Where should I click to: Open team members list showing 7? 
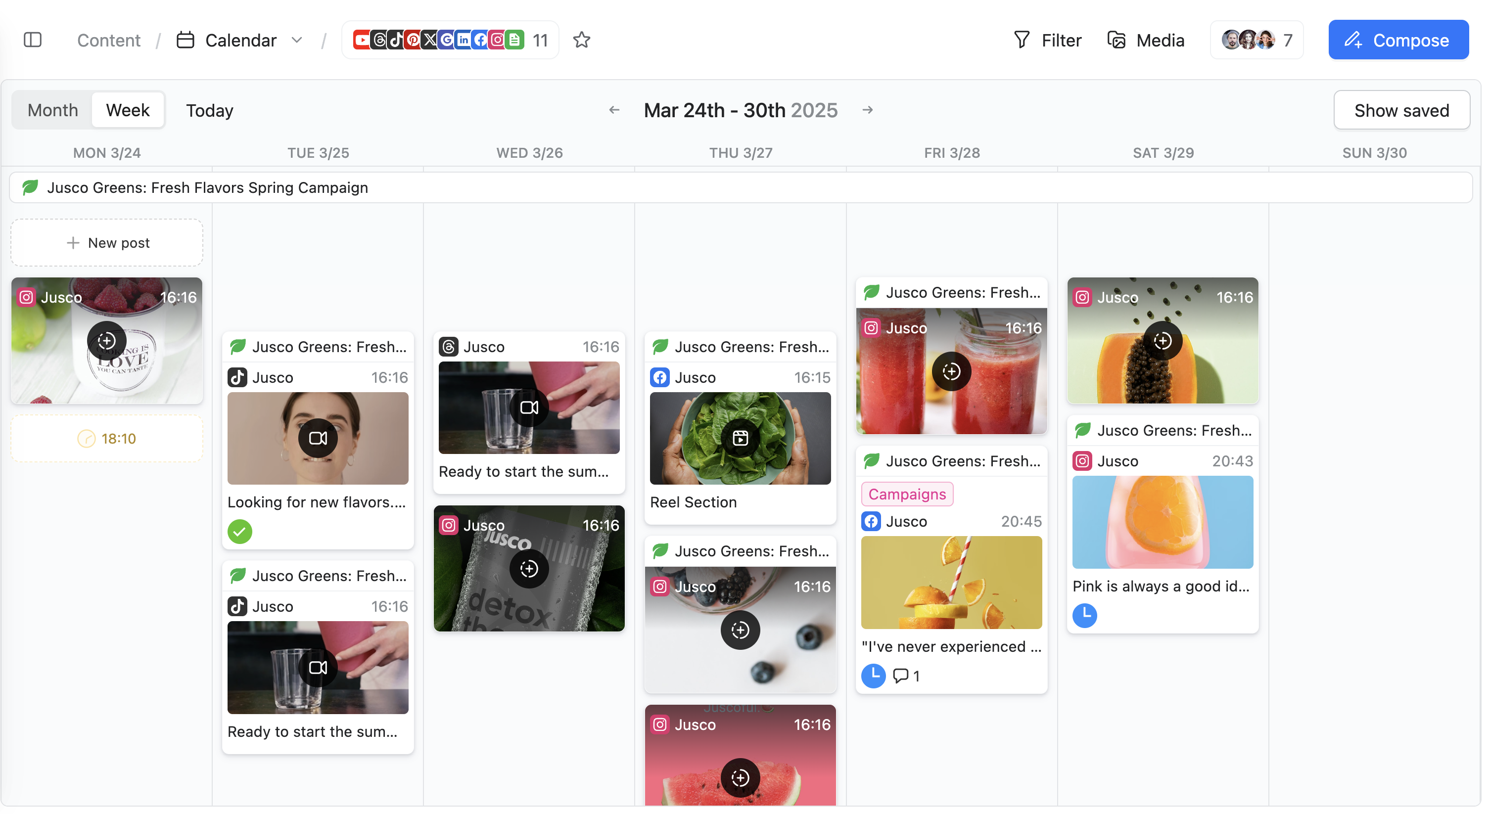coord(1256,40)
